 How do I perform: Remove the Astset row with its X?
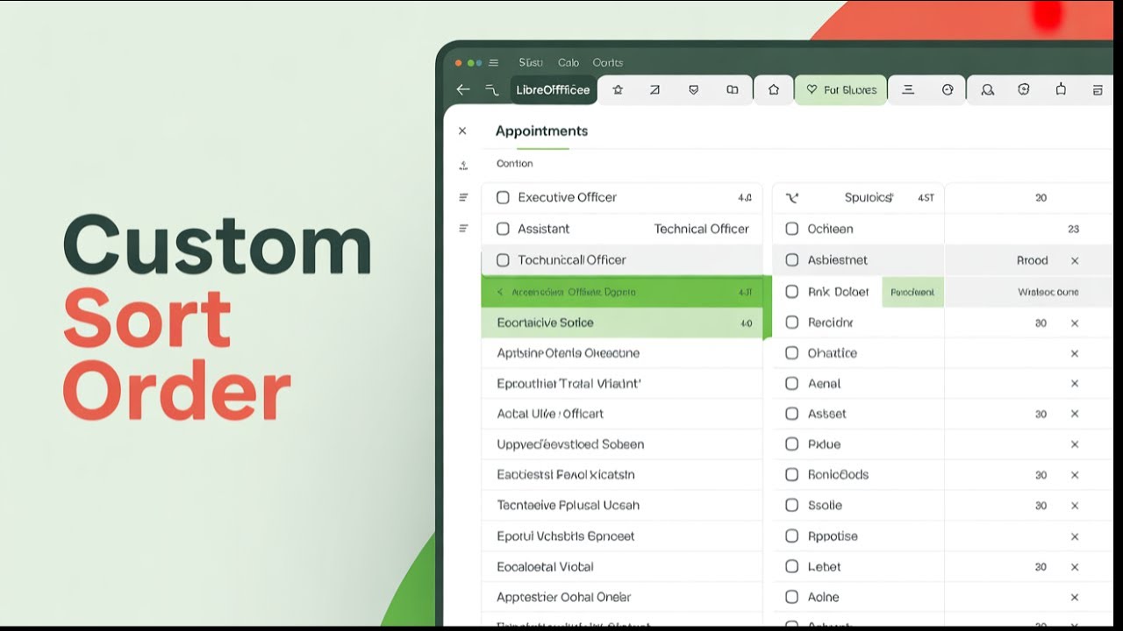click(1075, 414)
